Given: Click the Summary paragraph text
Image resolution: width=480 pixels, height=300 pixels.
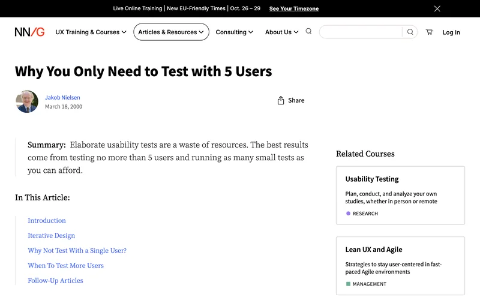Looking at the screenshot, I should pyautogui.click(x=168, y=157).
